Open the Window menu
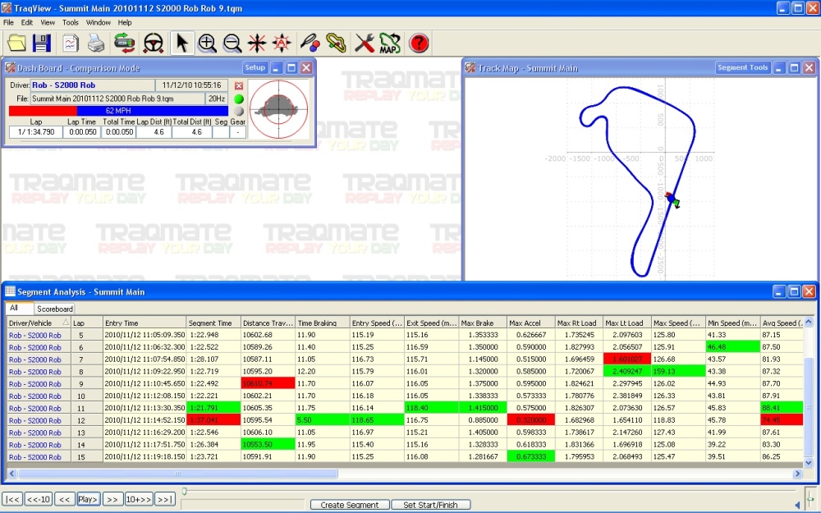Image resolution: width=821 pixels, height=513 pixels. (x=99, y=22)
